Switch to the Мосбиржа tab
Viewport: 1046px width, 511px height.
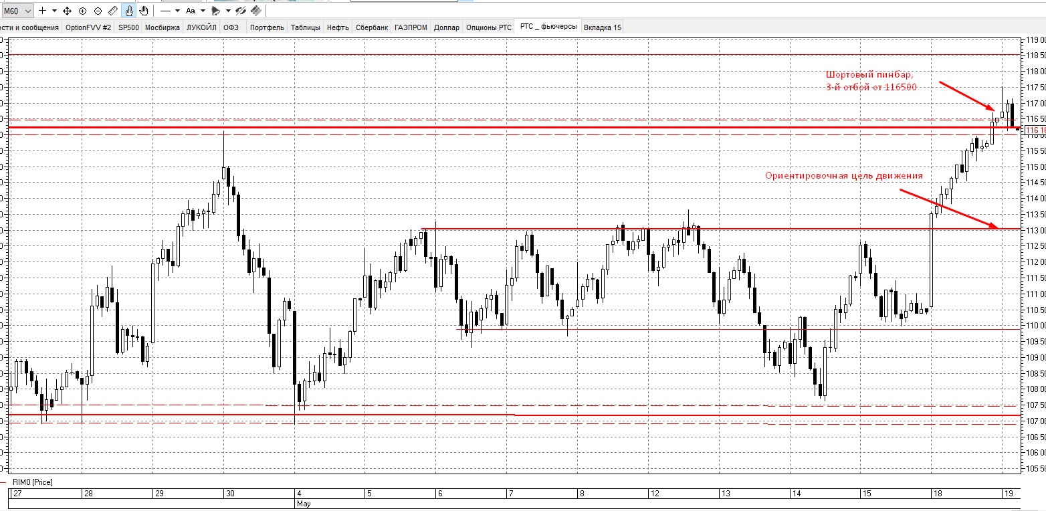click(x=163, y=27)
